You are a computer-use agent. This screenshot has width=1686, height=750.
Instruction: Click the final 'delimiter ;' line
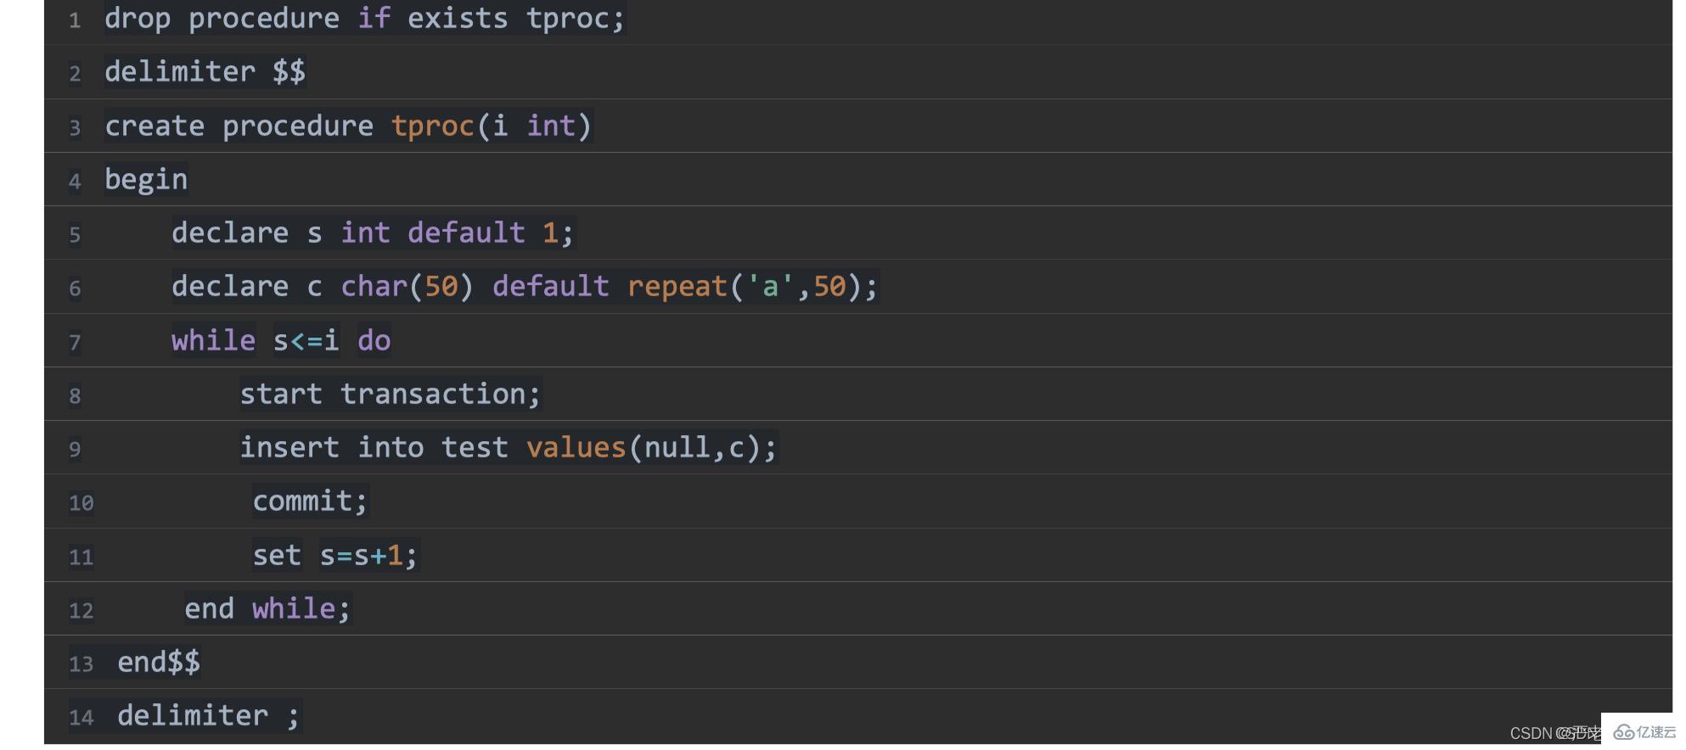click(x=209, y=715)
